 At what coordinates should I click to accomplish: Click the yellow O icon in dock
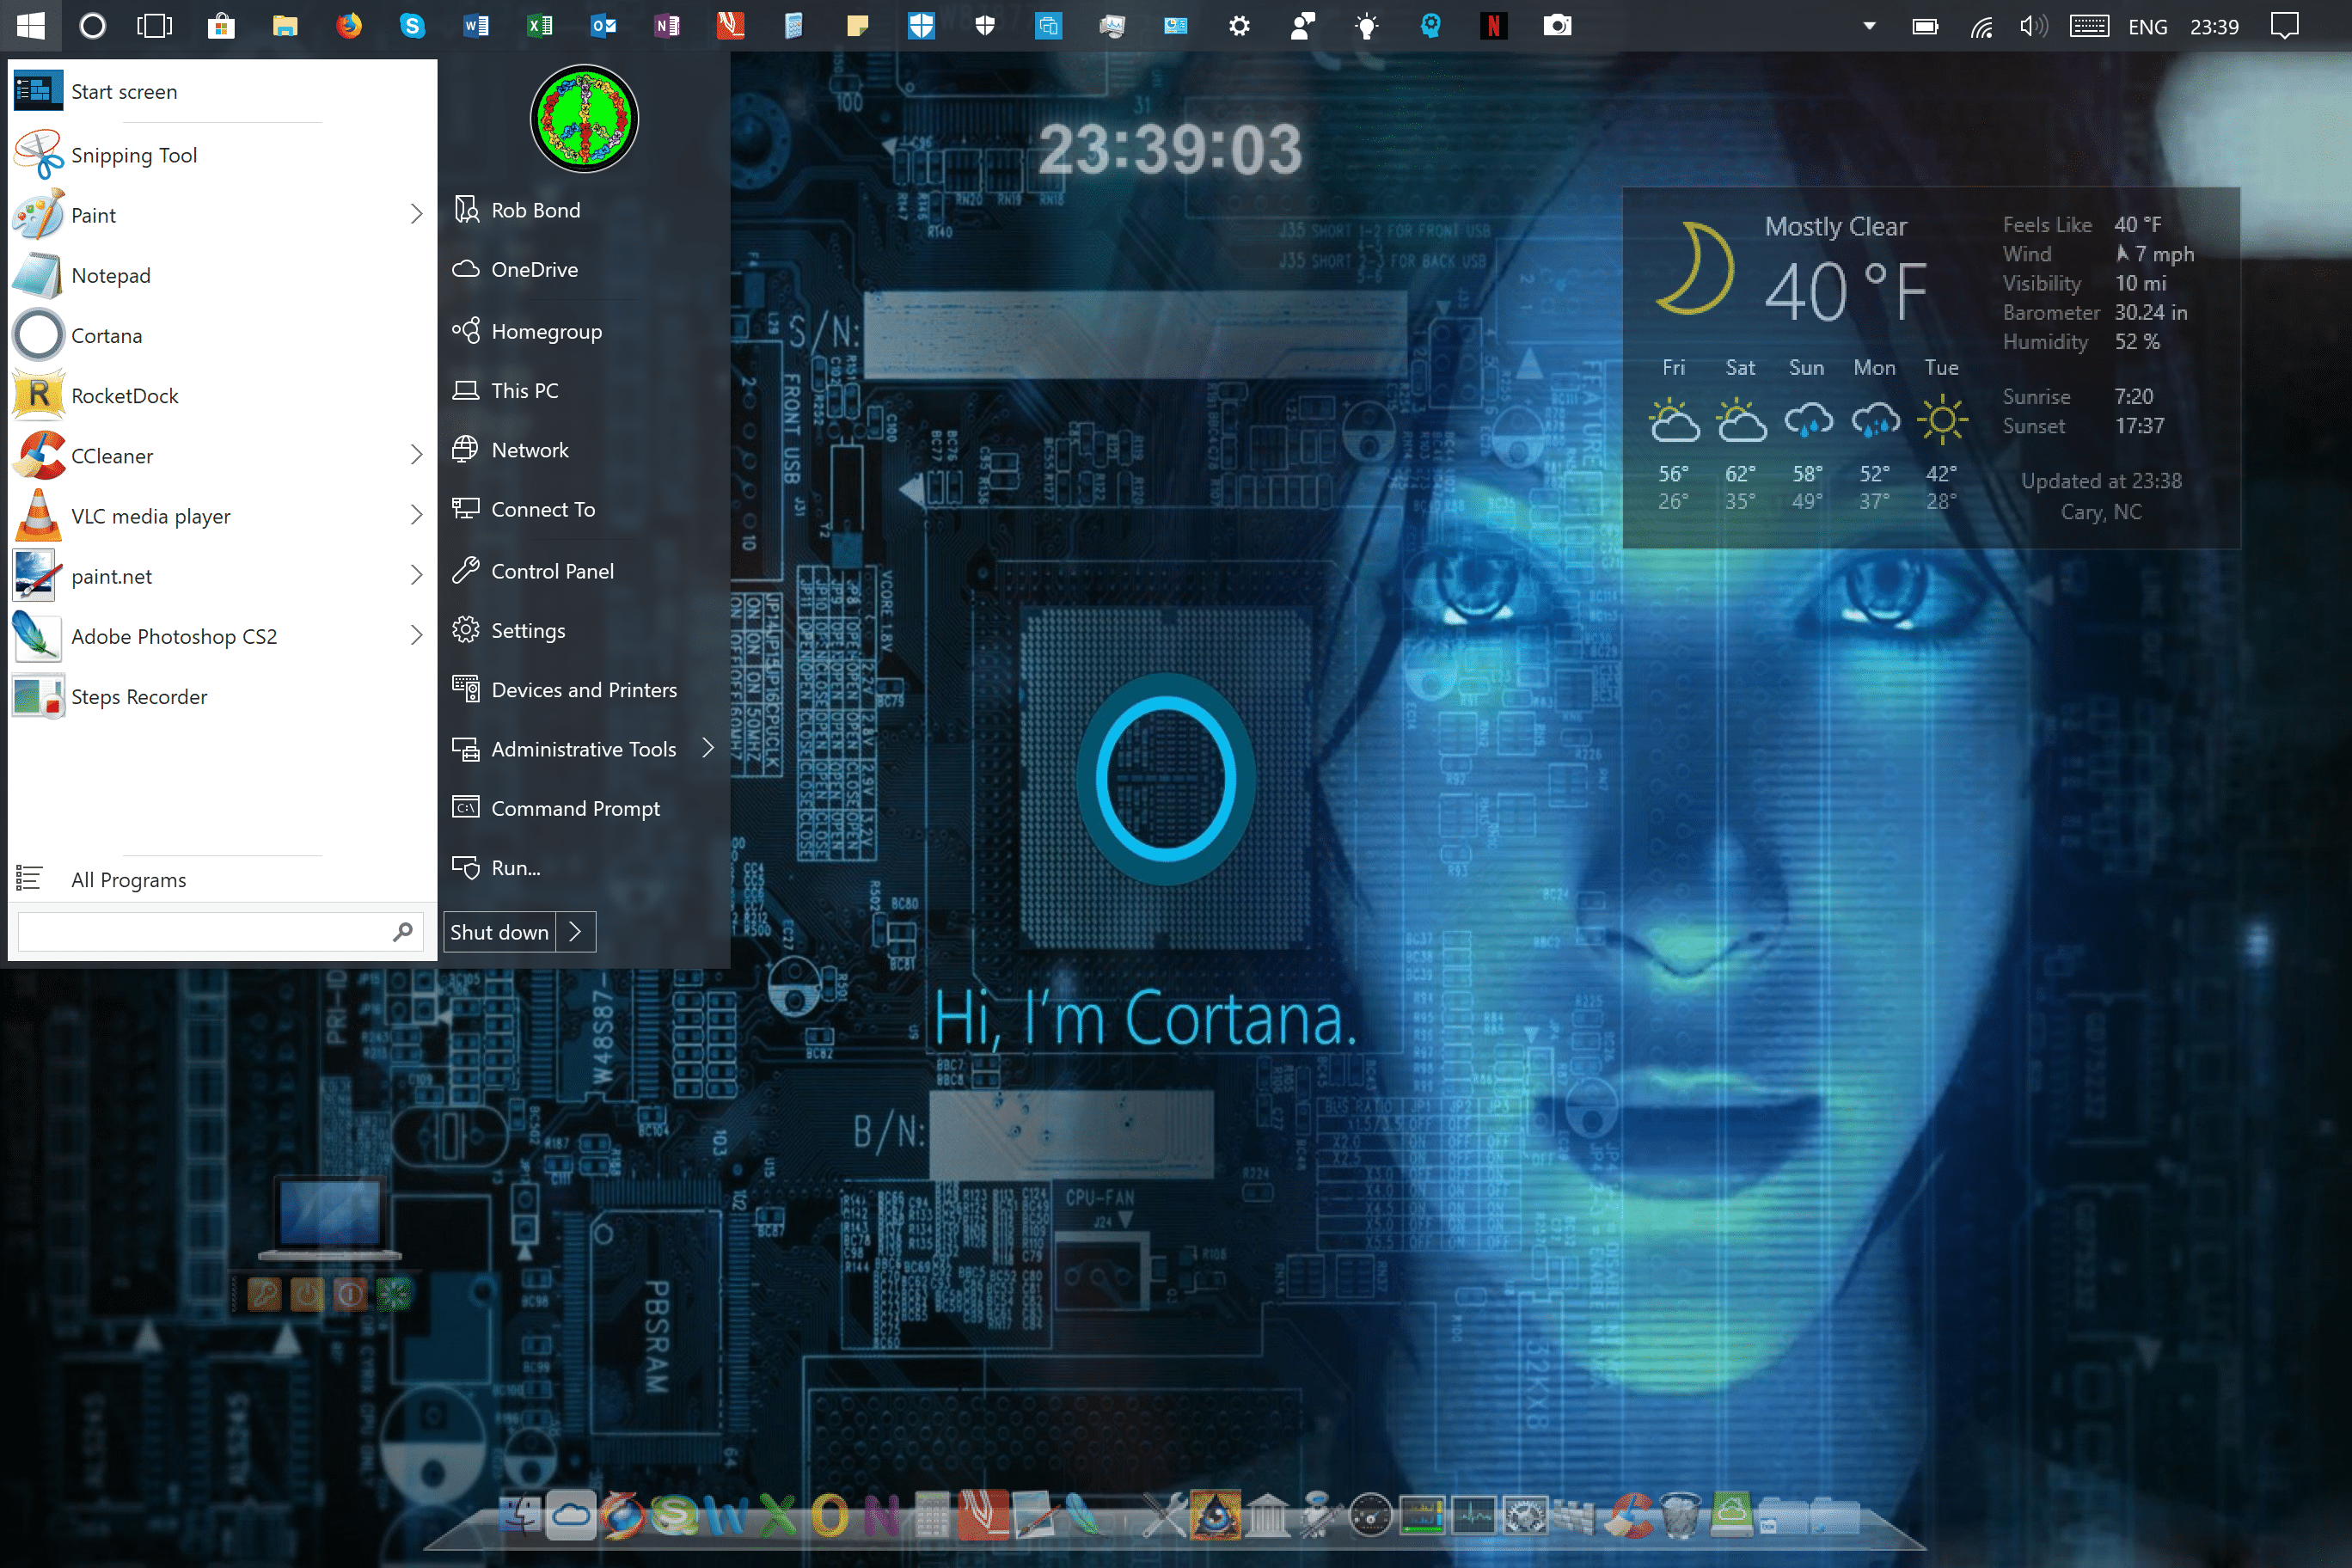click(829, 1515)
